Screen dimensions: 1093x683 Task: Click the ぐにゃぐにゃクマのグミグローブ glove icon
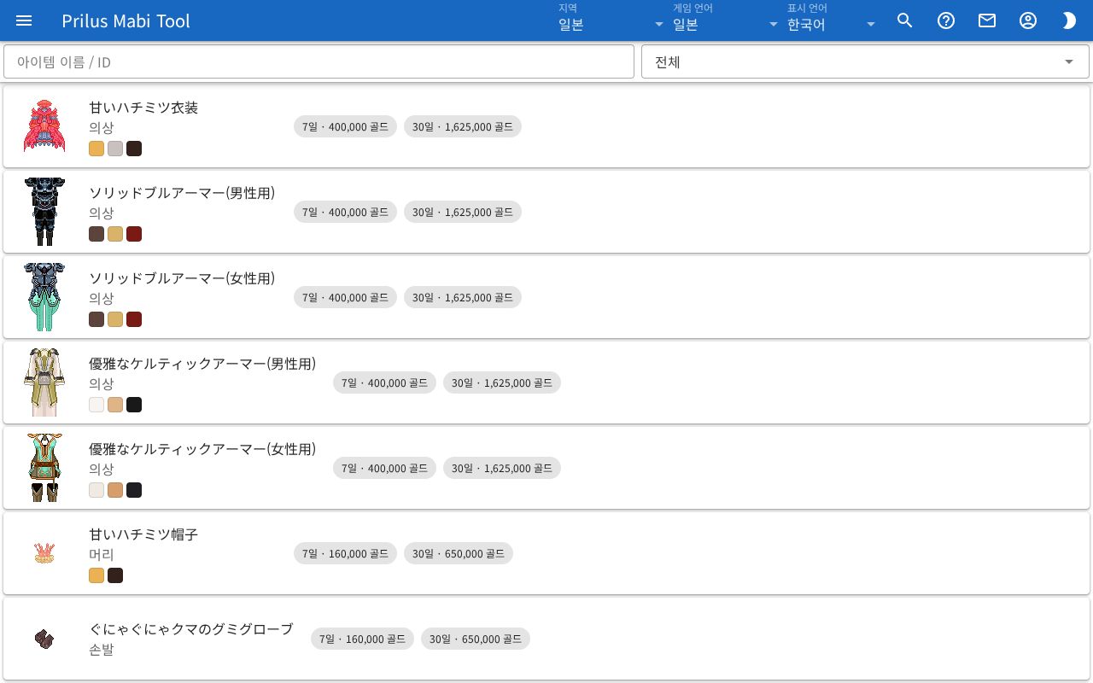44,639
